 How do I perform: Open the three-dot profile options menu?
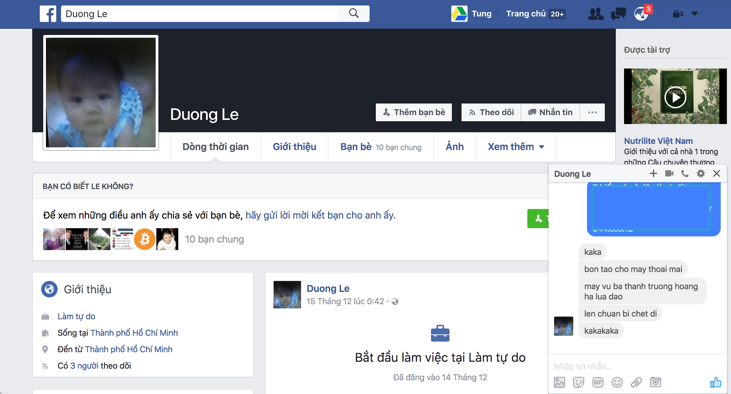pos(592,112)
